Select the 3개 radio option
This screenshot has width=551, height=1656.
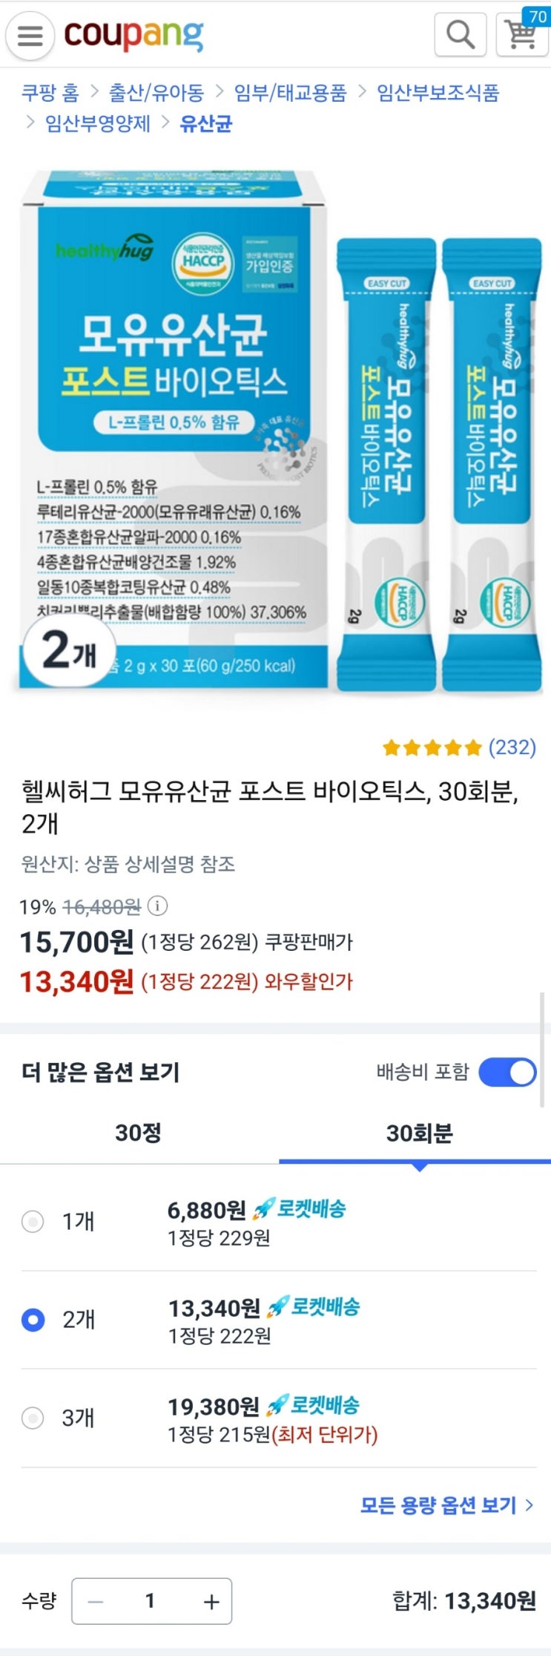pos(33,1418)
